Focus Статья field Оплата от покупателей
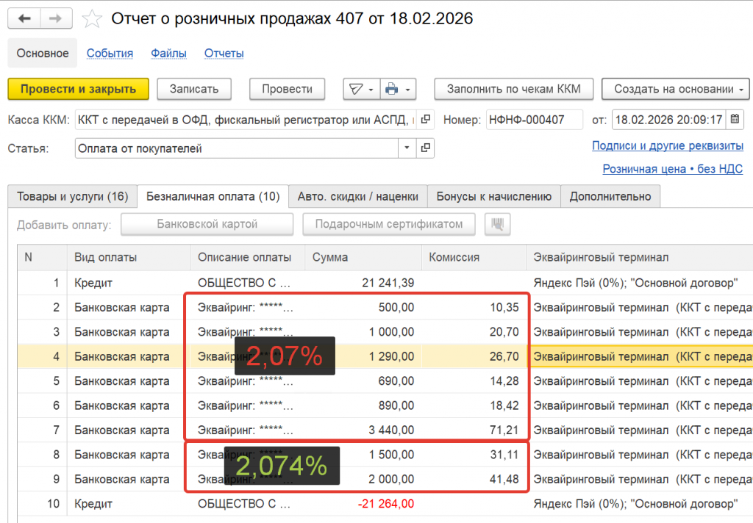 [236, 148]
